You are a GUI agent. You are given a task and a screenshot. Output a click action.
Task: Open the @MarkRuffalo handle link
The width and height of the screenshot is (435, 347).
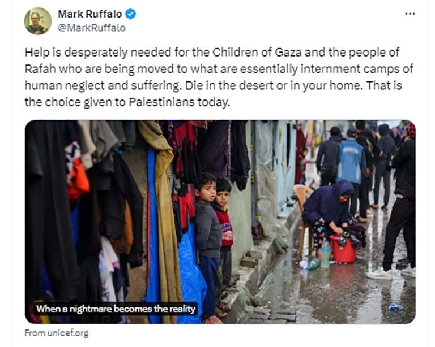[x=92, y=28]
